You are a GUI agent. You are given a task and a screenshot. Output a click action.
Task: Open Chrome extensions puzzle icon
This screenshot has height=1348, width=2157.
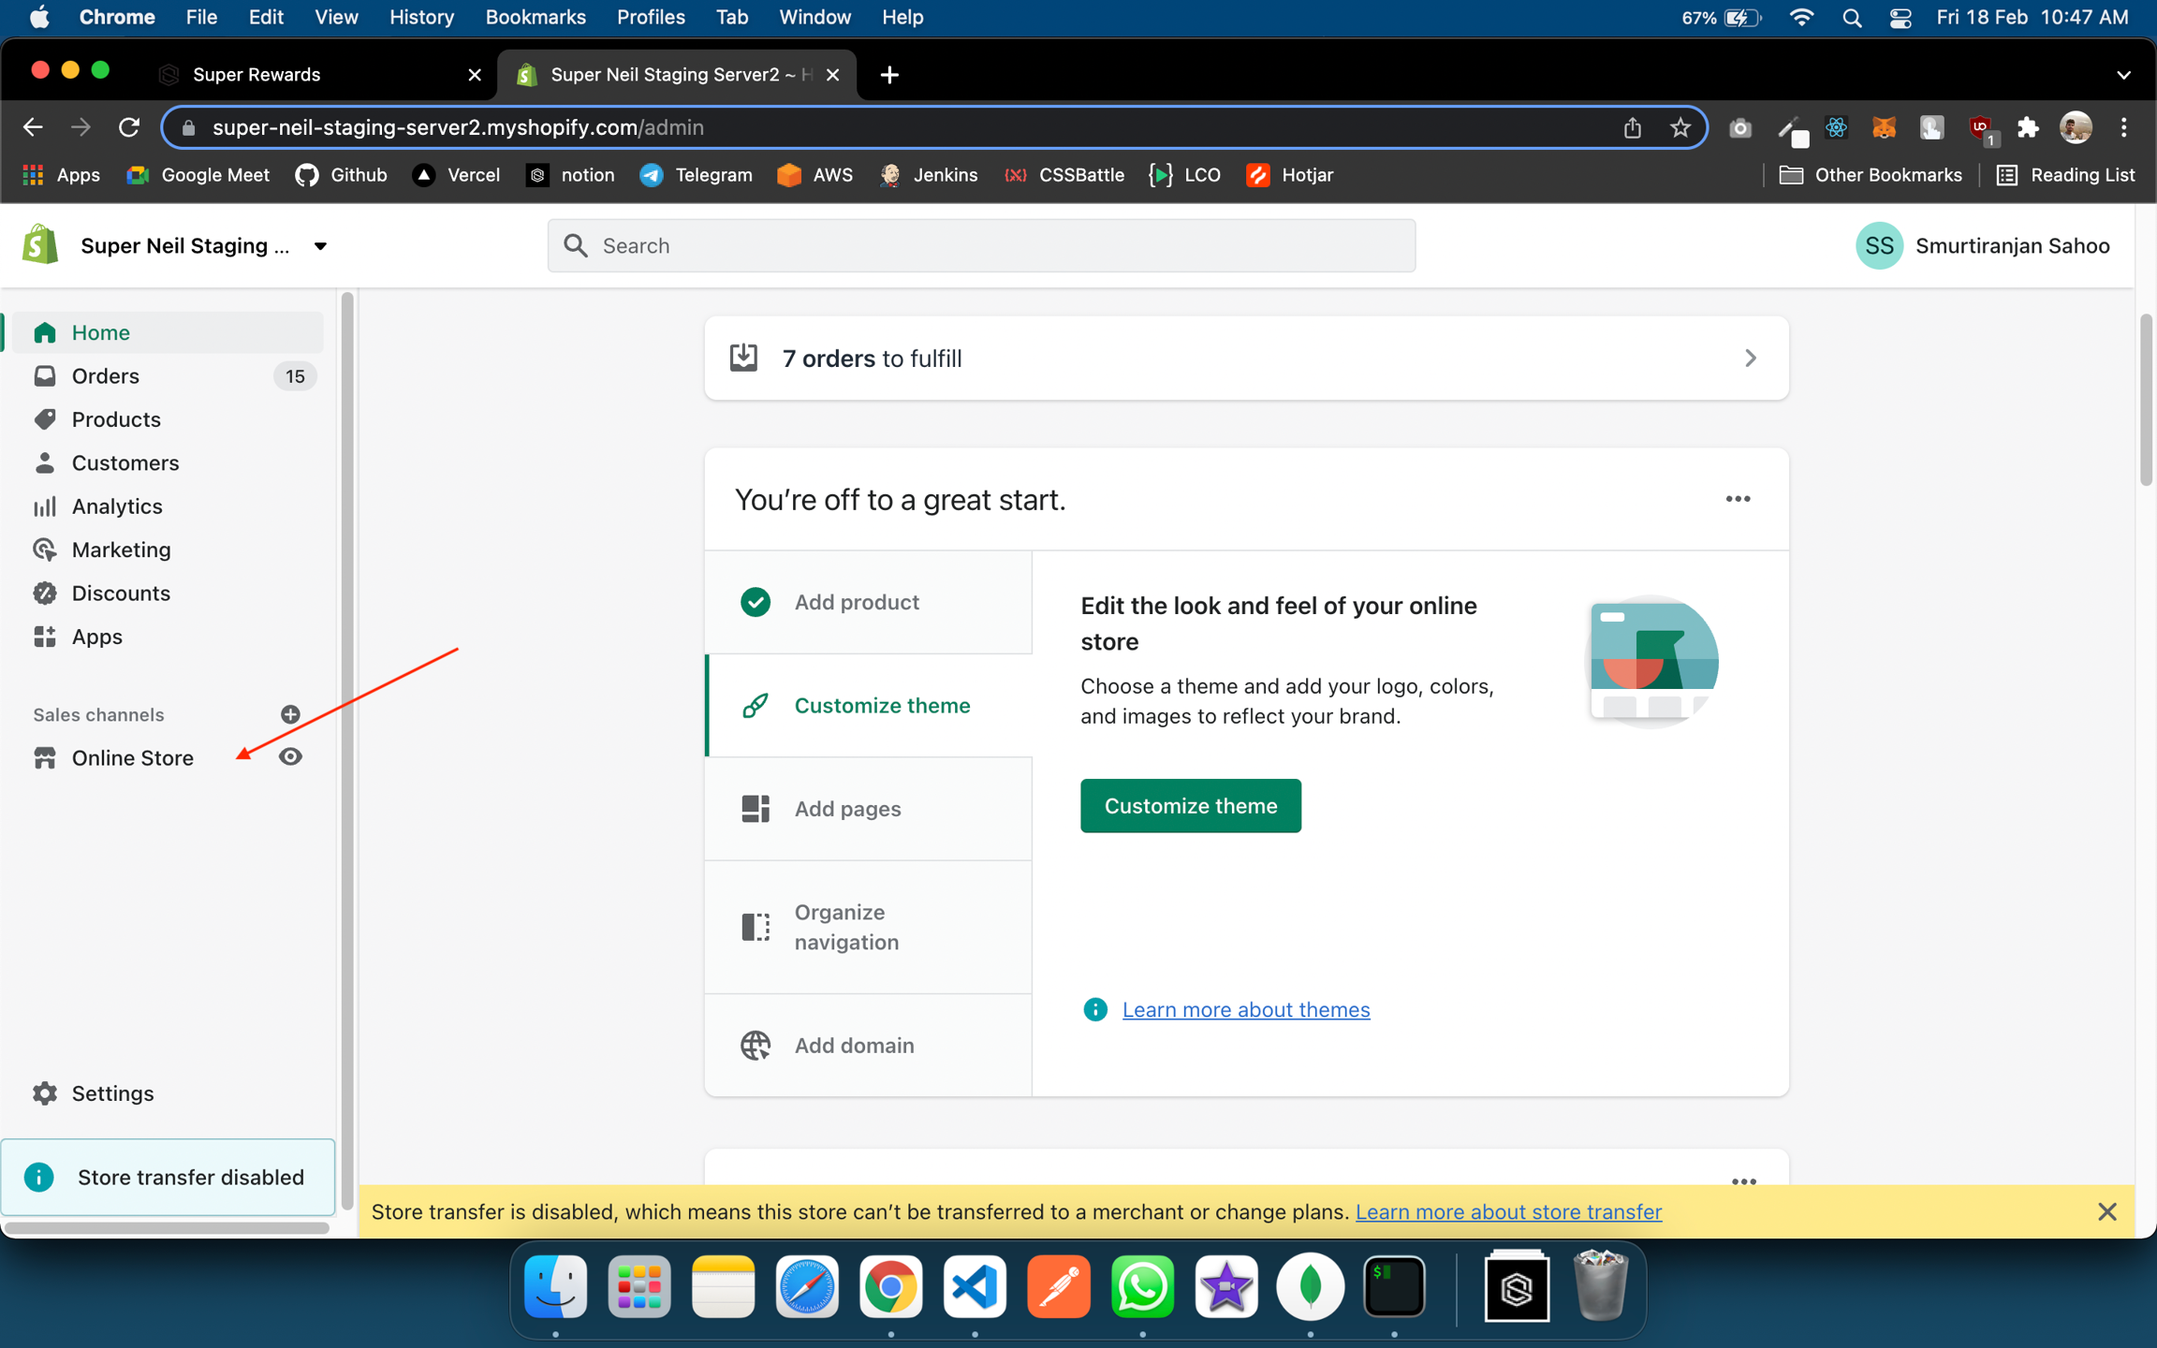point(2027,128)
